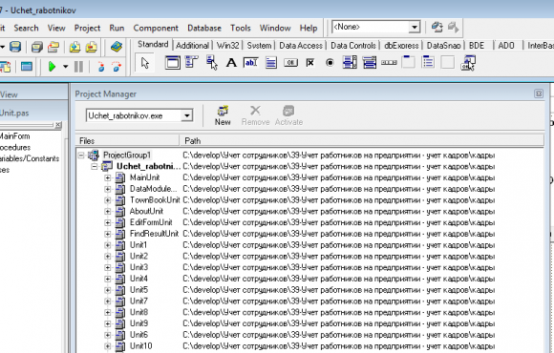
Task: Collapse the ProjectGroup1 tree node
Action: tap(81, 155)
